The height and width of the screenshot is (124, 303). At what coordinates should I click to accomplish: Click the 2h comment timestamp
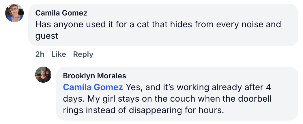click(40, 54)
